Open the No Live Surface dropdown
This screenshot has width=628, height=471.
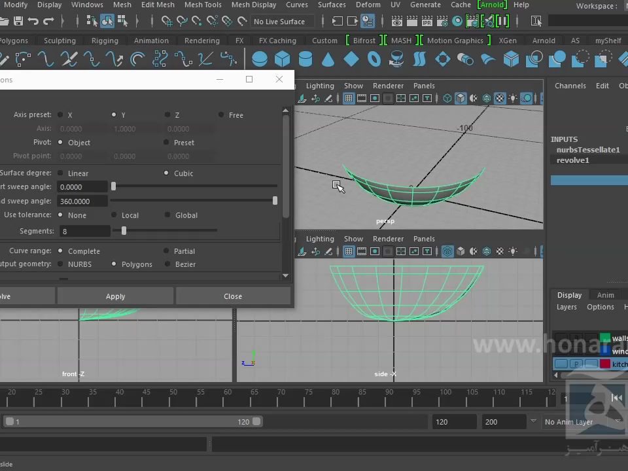point(279,22)
